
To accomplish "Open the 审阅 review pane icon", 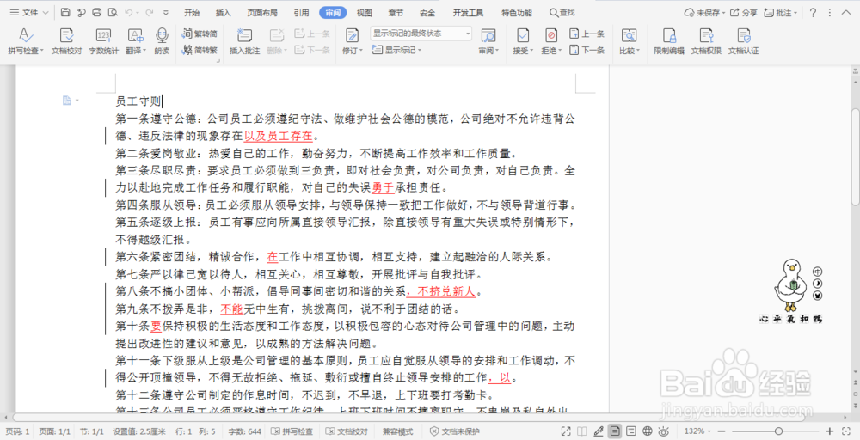I will [488, 35].
